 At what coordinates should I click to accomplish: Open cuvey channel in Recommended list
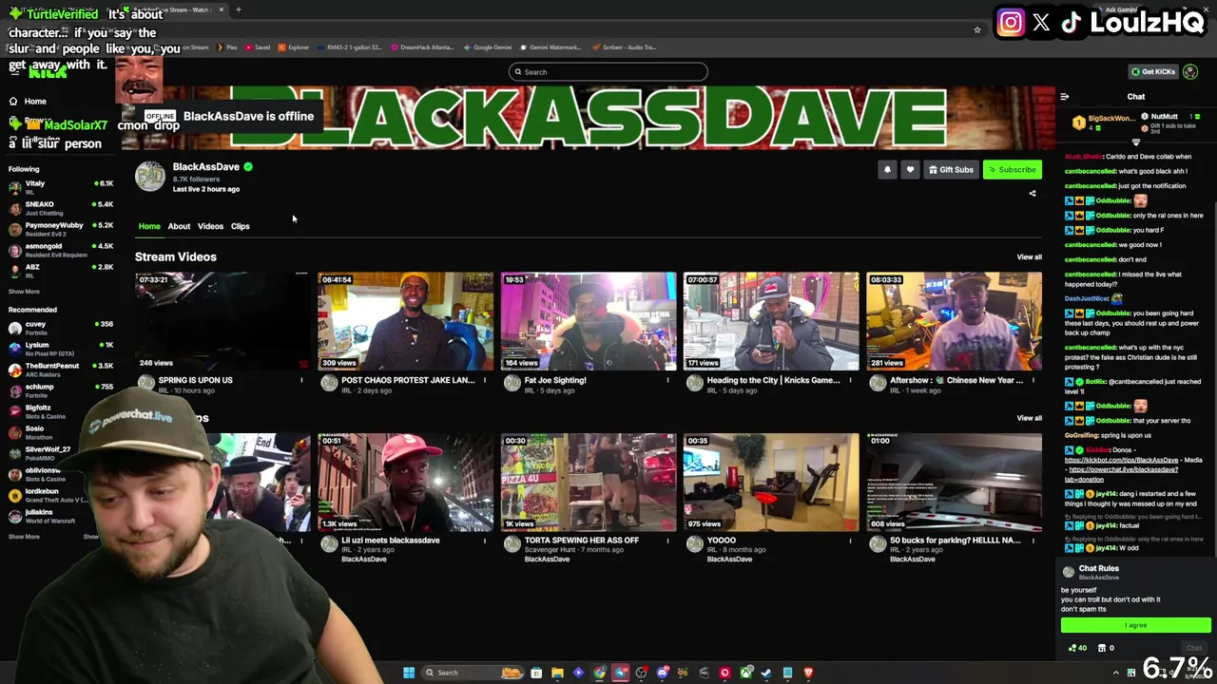point(61,328)
